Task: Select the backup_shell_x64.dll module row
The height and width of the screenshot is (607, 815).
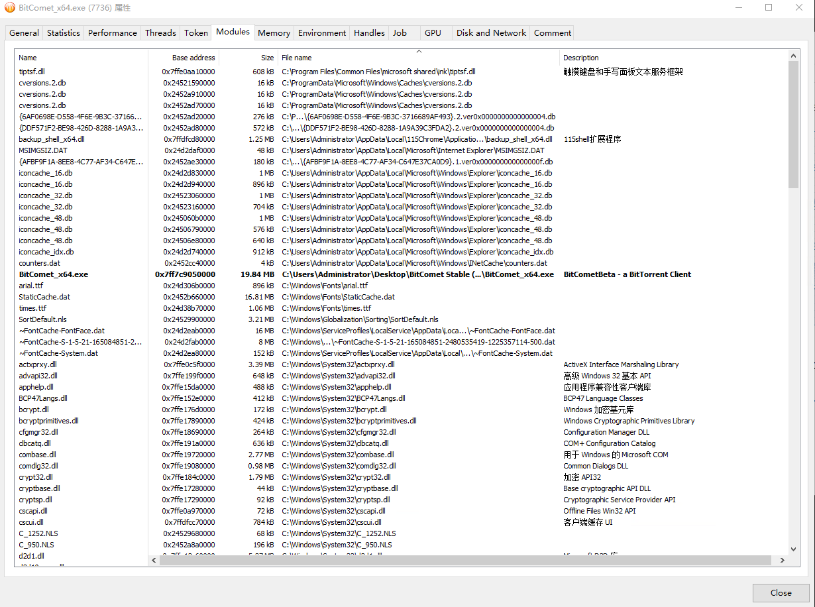Action: [x=52, y=139]
